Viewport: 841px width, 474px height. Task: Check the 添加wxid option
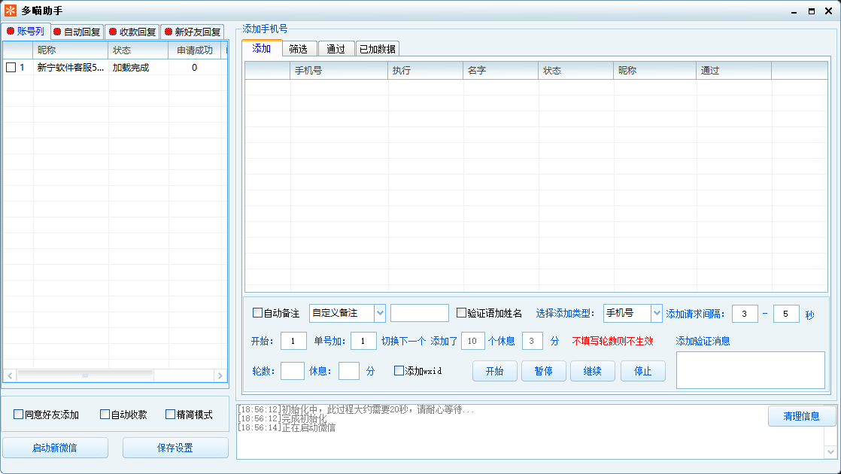point(399,371)
